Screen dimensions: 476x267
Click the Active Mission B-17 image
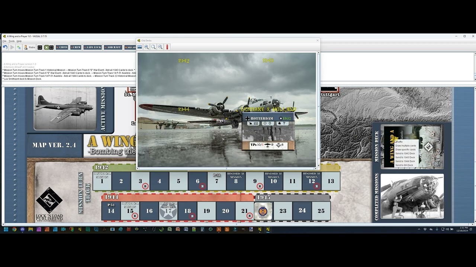65,109
